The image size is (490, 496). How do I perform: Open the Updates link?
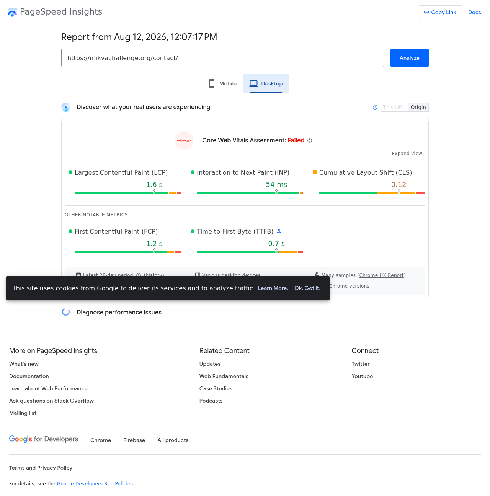[210, 364]
